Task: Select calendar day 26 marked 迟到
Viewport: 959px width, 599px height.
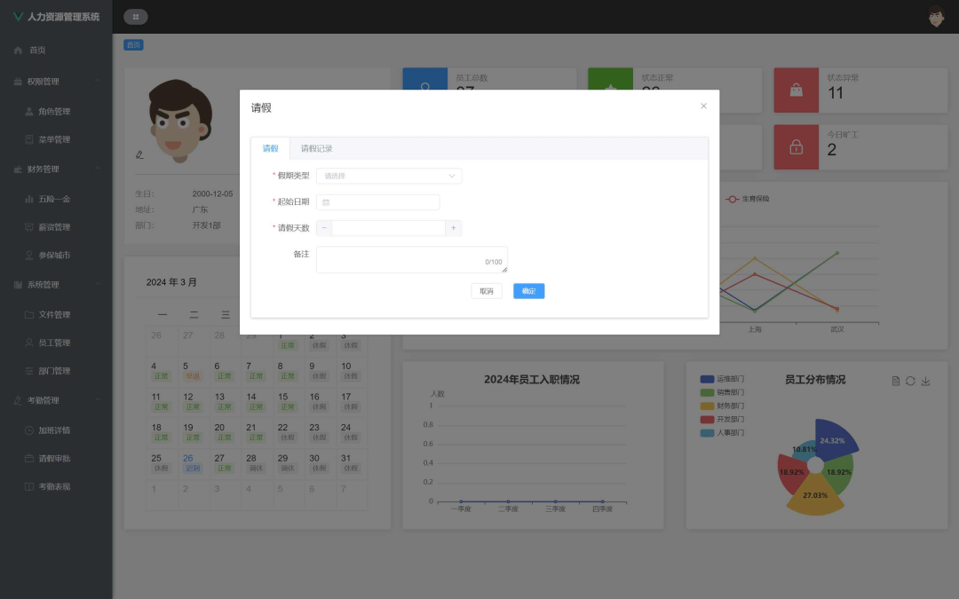Action: tap(193, 463)
